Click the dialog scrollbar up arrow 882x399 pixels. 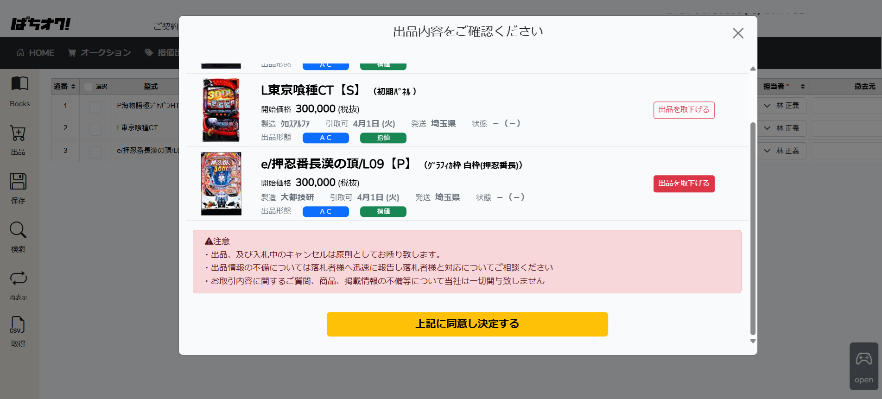753,69
